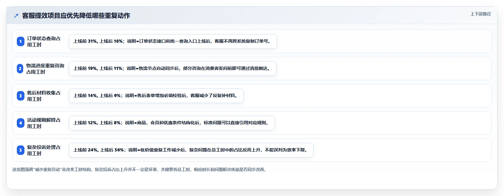Open the detail box 上线前 24%, 上线后 56%
Screen dimensions: 504x196
[191, 150]
